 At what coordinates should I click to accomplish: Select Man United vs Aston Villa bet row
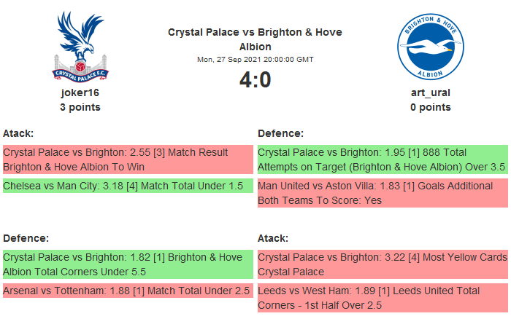coord(382,193)
